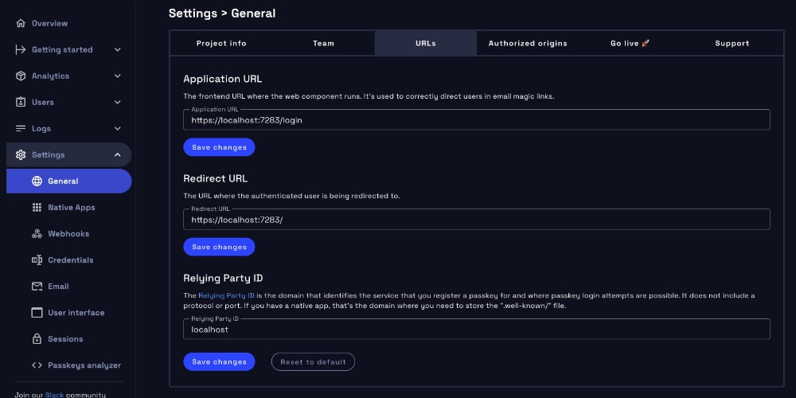The width and height of the screenshot is (796, 398).
Task: Select the URLs tab
Action: click(x=425, y=43)
